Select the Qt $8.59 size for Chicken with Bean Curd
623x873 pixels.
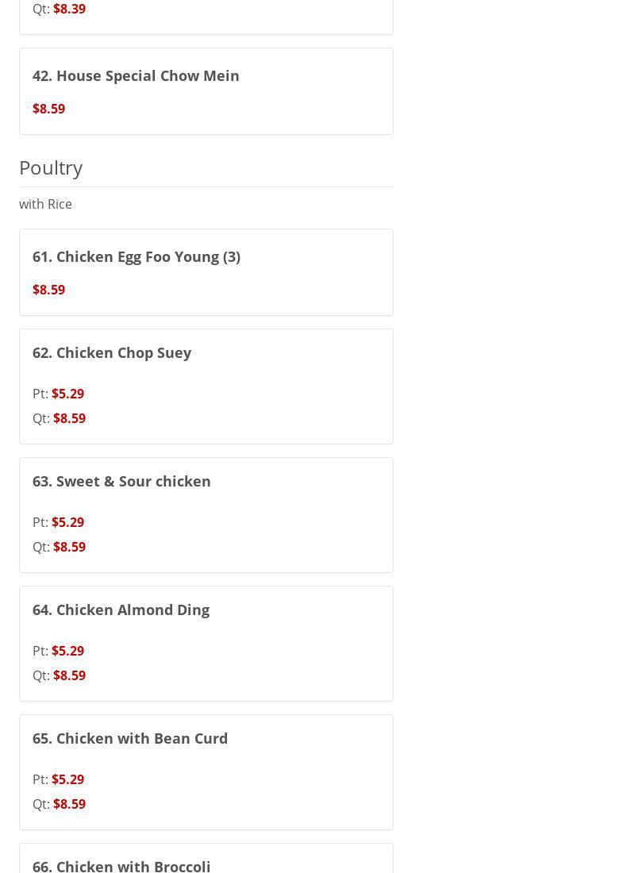(69, 804)
